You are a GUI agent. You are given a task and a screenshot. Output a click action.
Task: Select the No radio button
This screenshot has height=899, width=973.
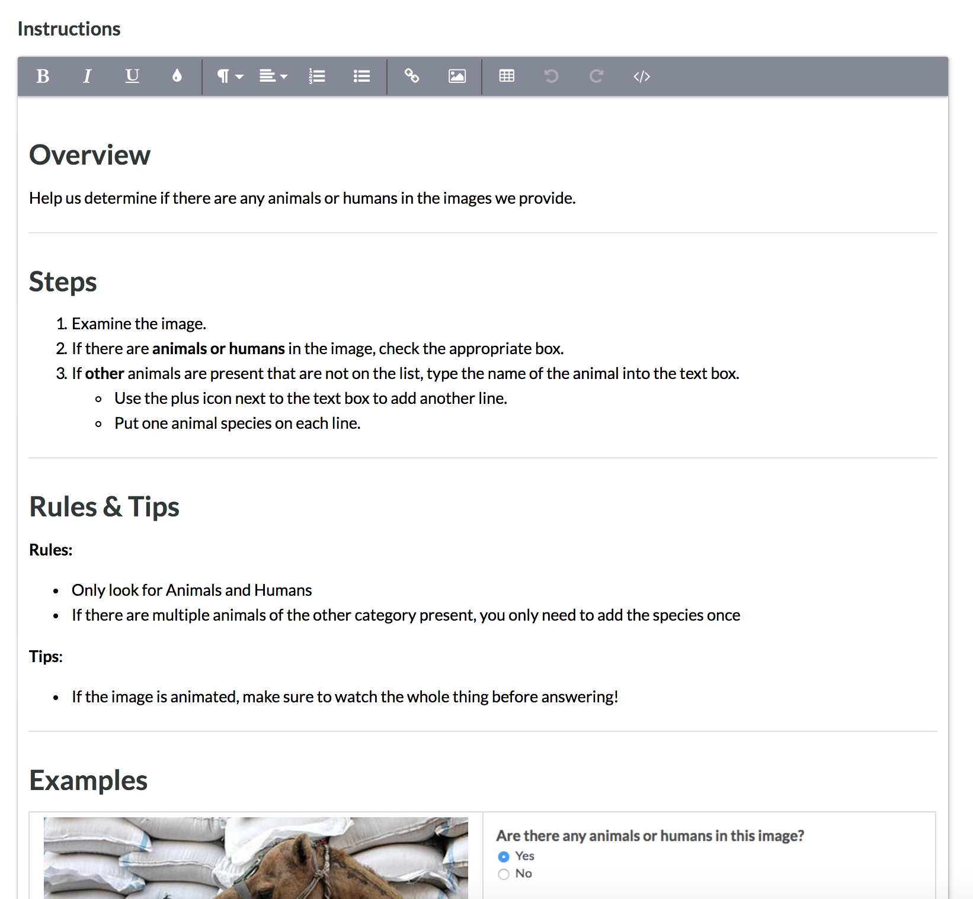tap(503, 874)
